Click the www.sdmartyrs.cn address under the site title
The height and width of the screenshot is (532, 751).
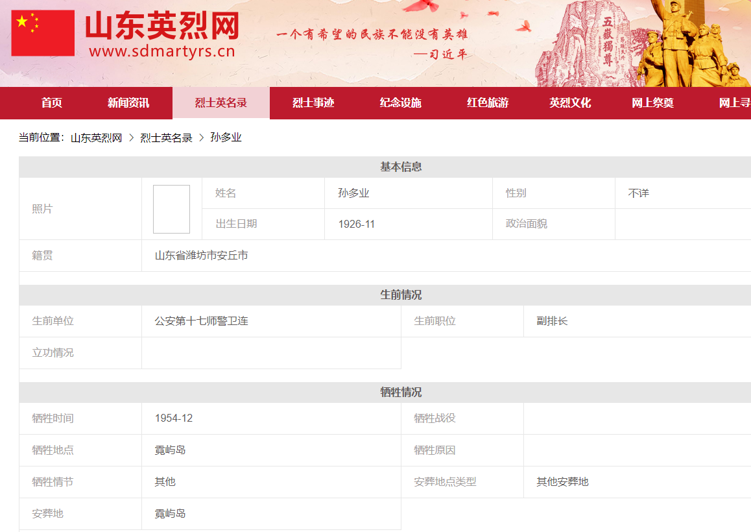click(162, 51)
